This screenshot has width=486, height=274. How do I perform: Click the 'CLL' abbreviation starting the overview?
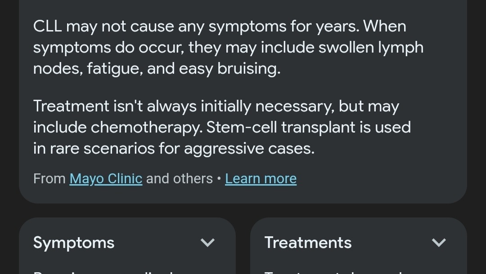(x=47, y=27)
